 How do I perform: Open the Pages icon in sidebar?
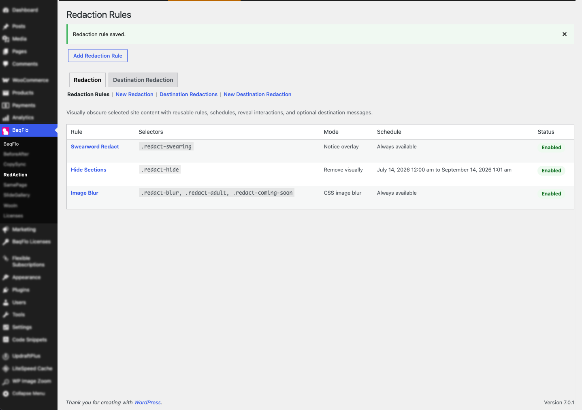(x=6, y=52)
